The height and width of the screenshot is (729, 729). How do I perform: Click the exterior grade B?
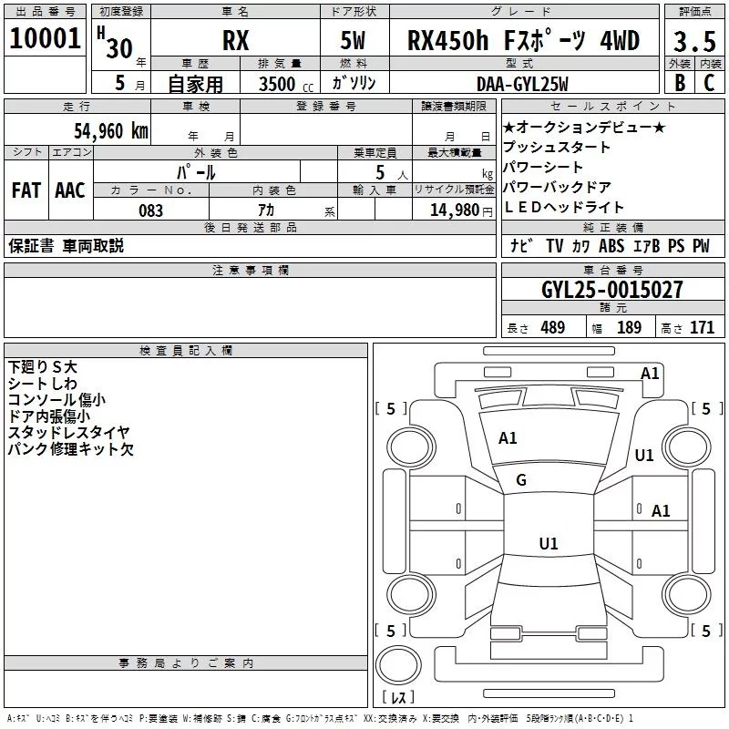click(680, 83)
